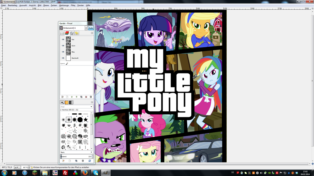The image size is (314, 176).
Task: Open the Datei menu
Action: [x=3, y=5]
